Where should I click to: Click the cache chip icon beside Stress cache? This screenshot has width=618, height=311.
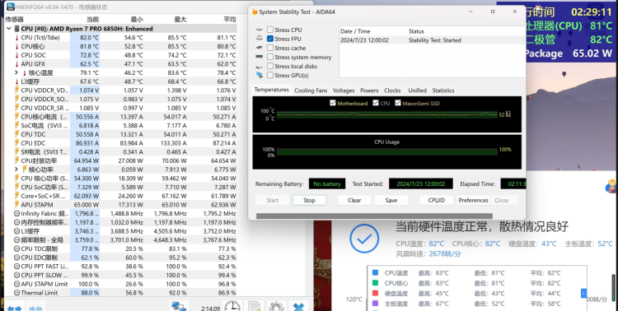coord(260,48)
